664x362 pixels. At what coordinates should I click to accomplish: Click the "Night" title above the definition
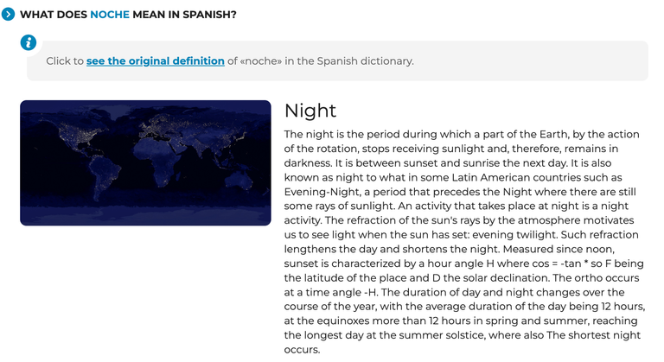310,111
